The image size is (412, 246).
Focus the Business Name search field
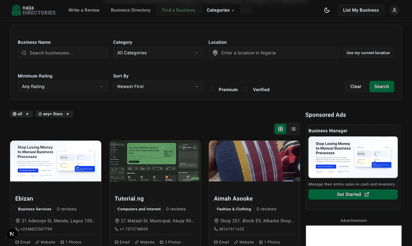tap(67, 53)
